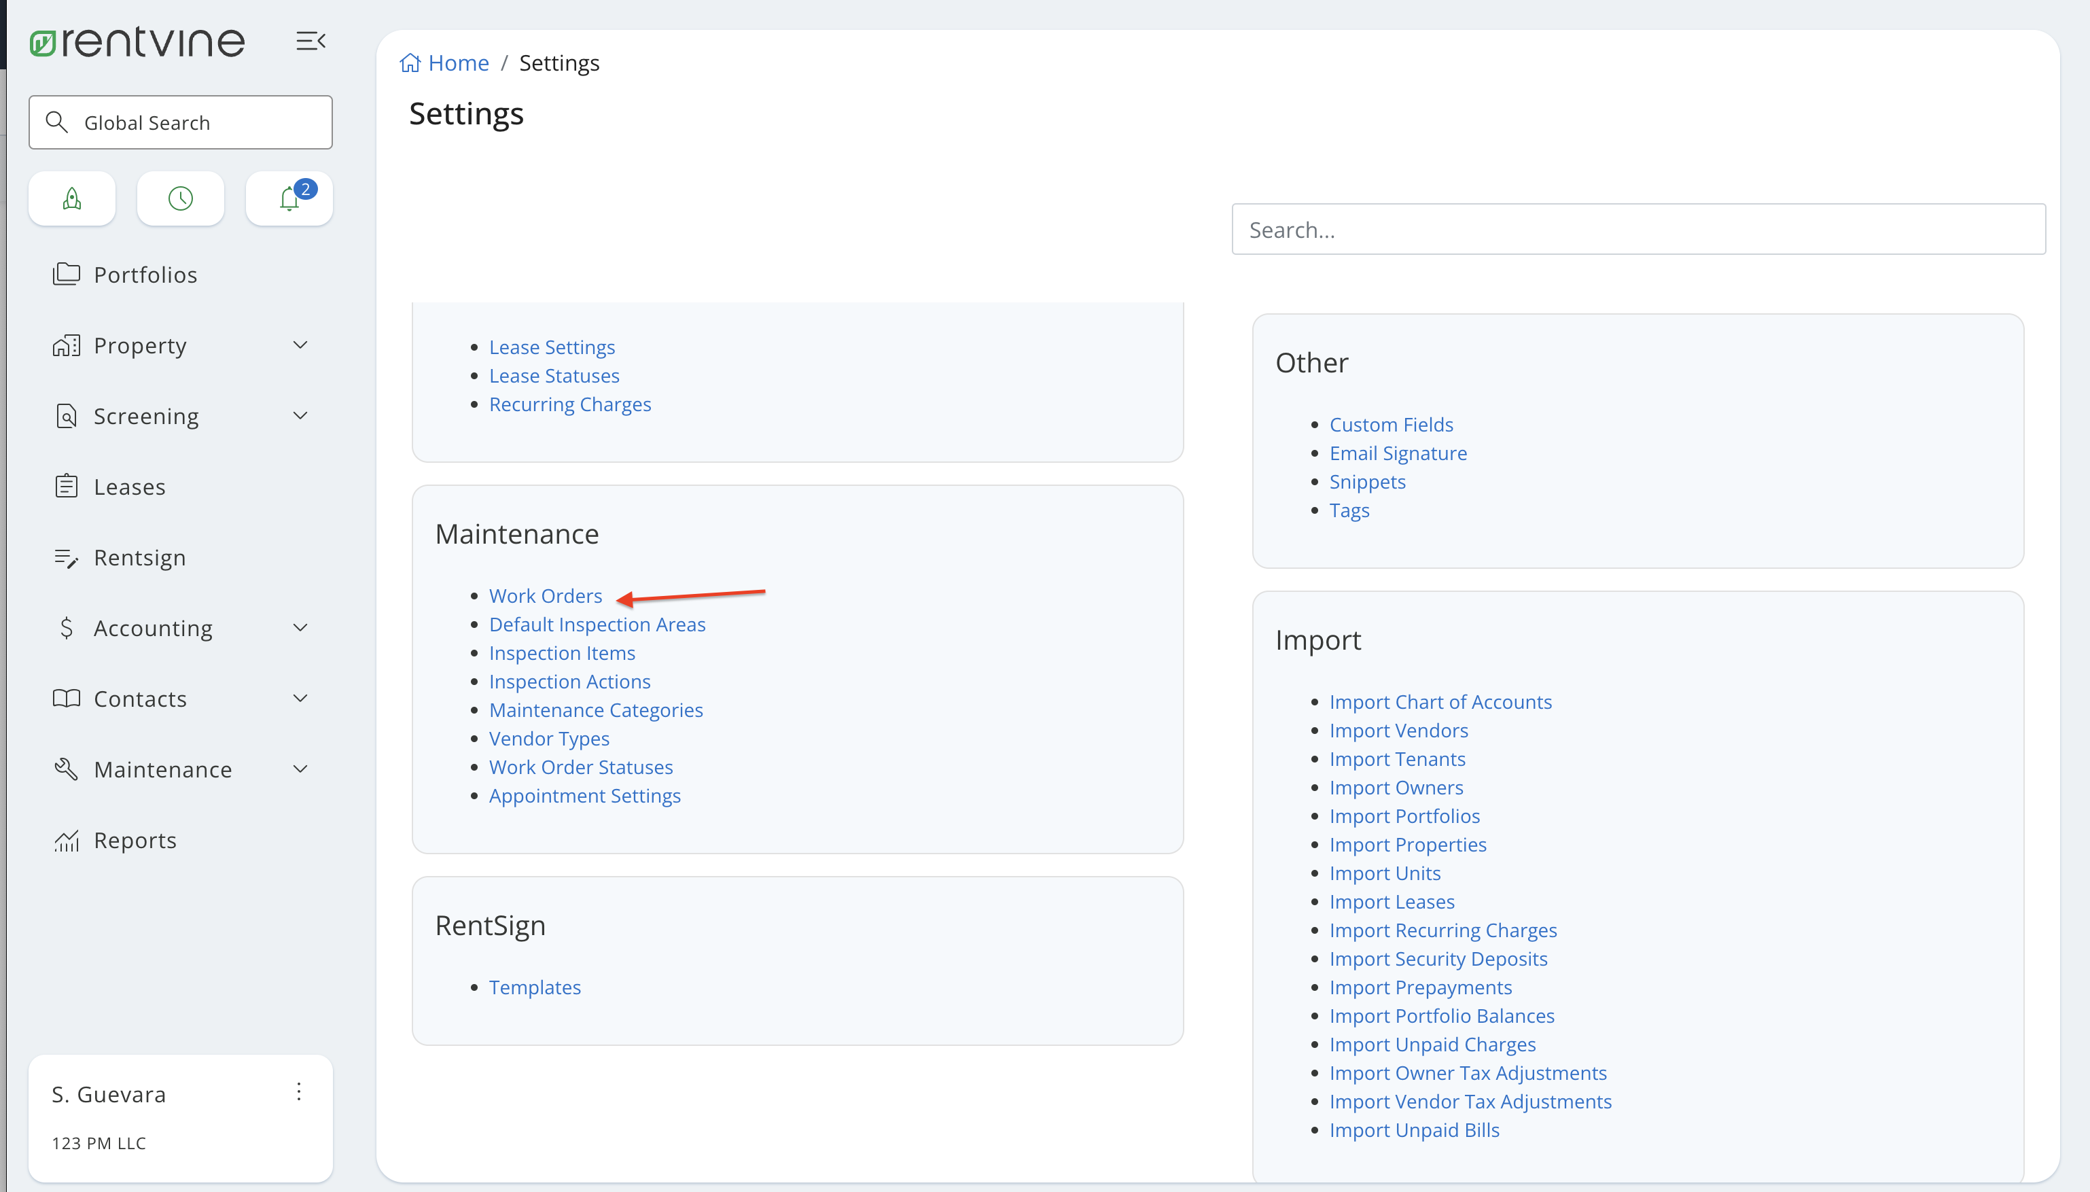Click the magnifier icon in Global Search
The width and height of the screenshot is (2090, 1192).
pyautogui.click(x=56, y=122)
